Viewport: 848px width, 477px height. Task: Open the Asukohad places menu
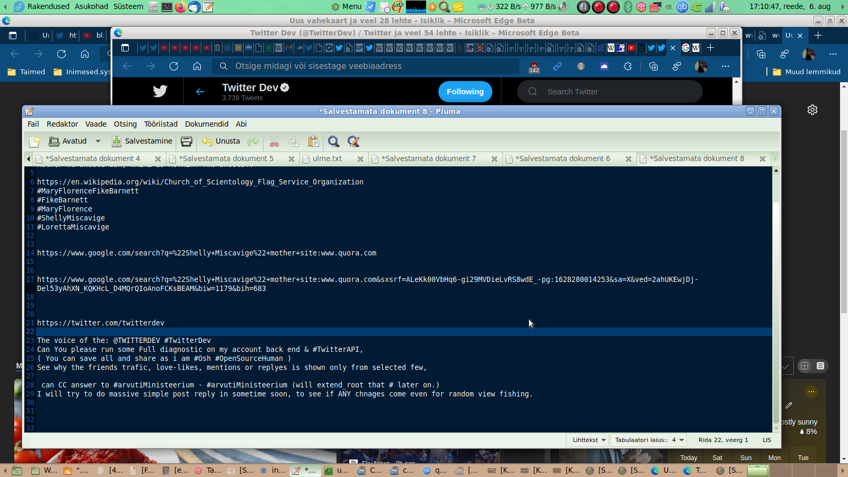pos(91,6)
